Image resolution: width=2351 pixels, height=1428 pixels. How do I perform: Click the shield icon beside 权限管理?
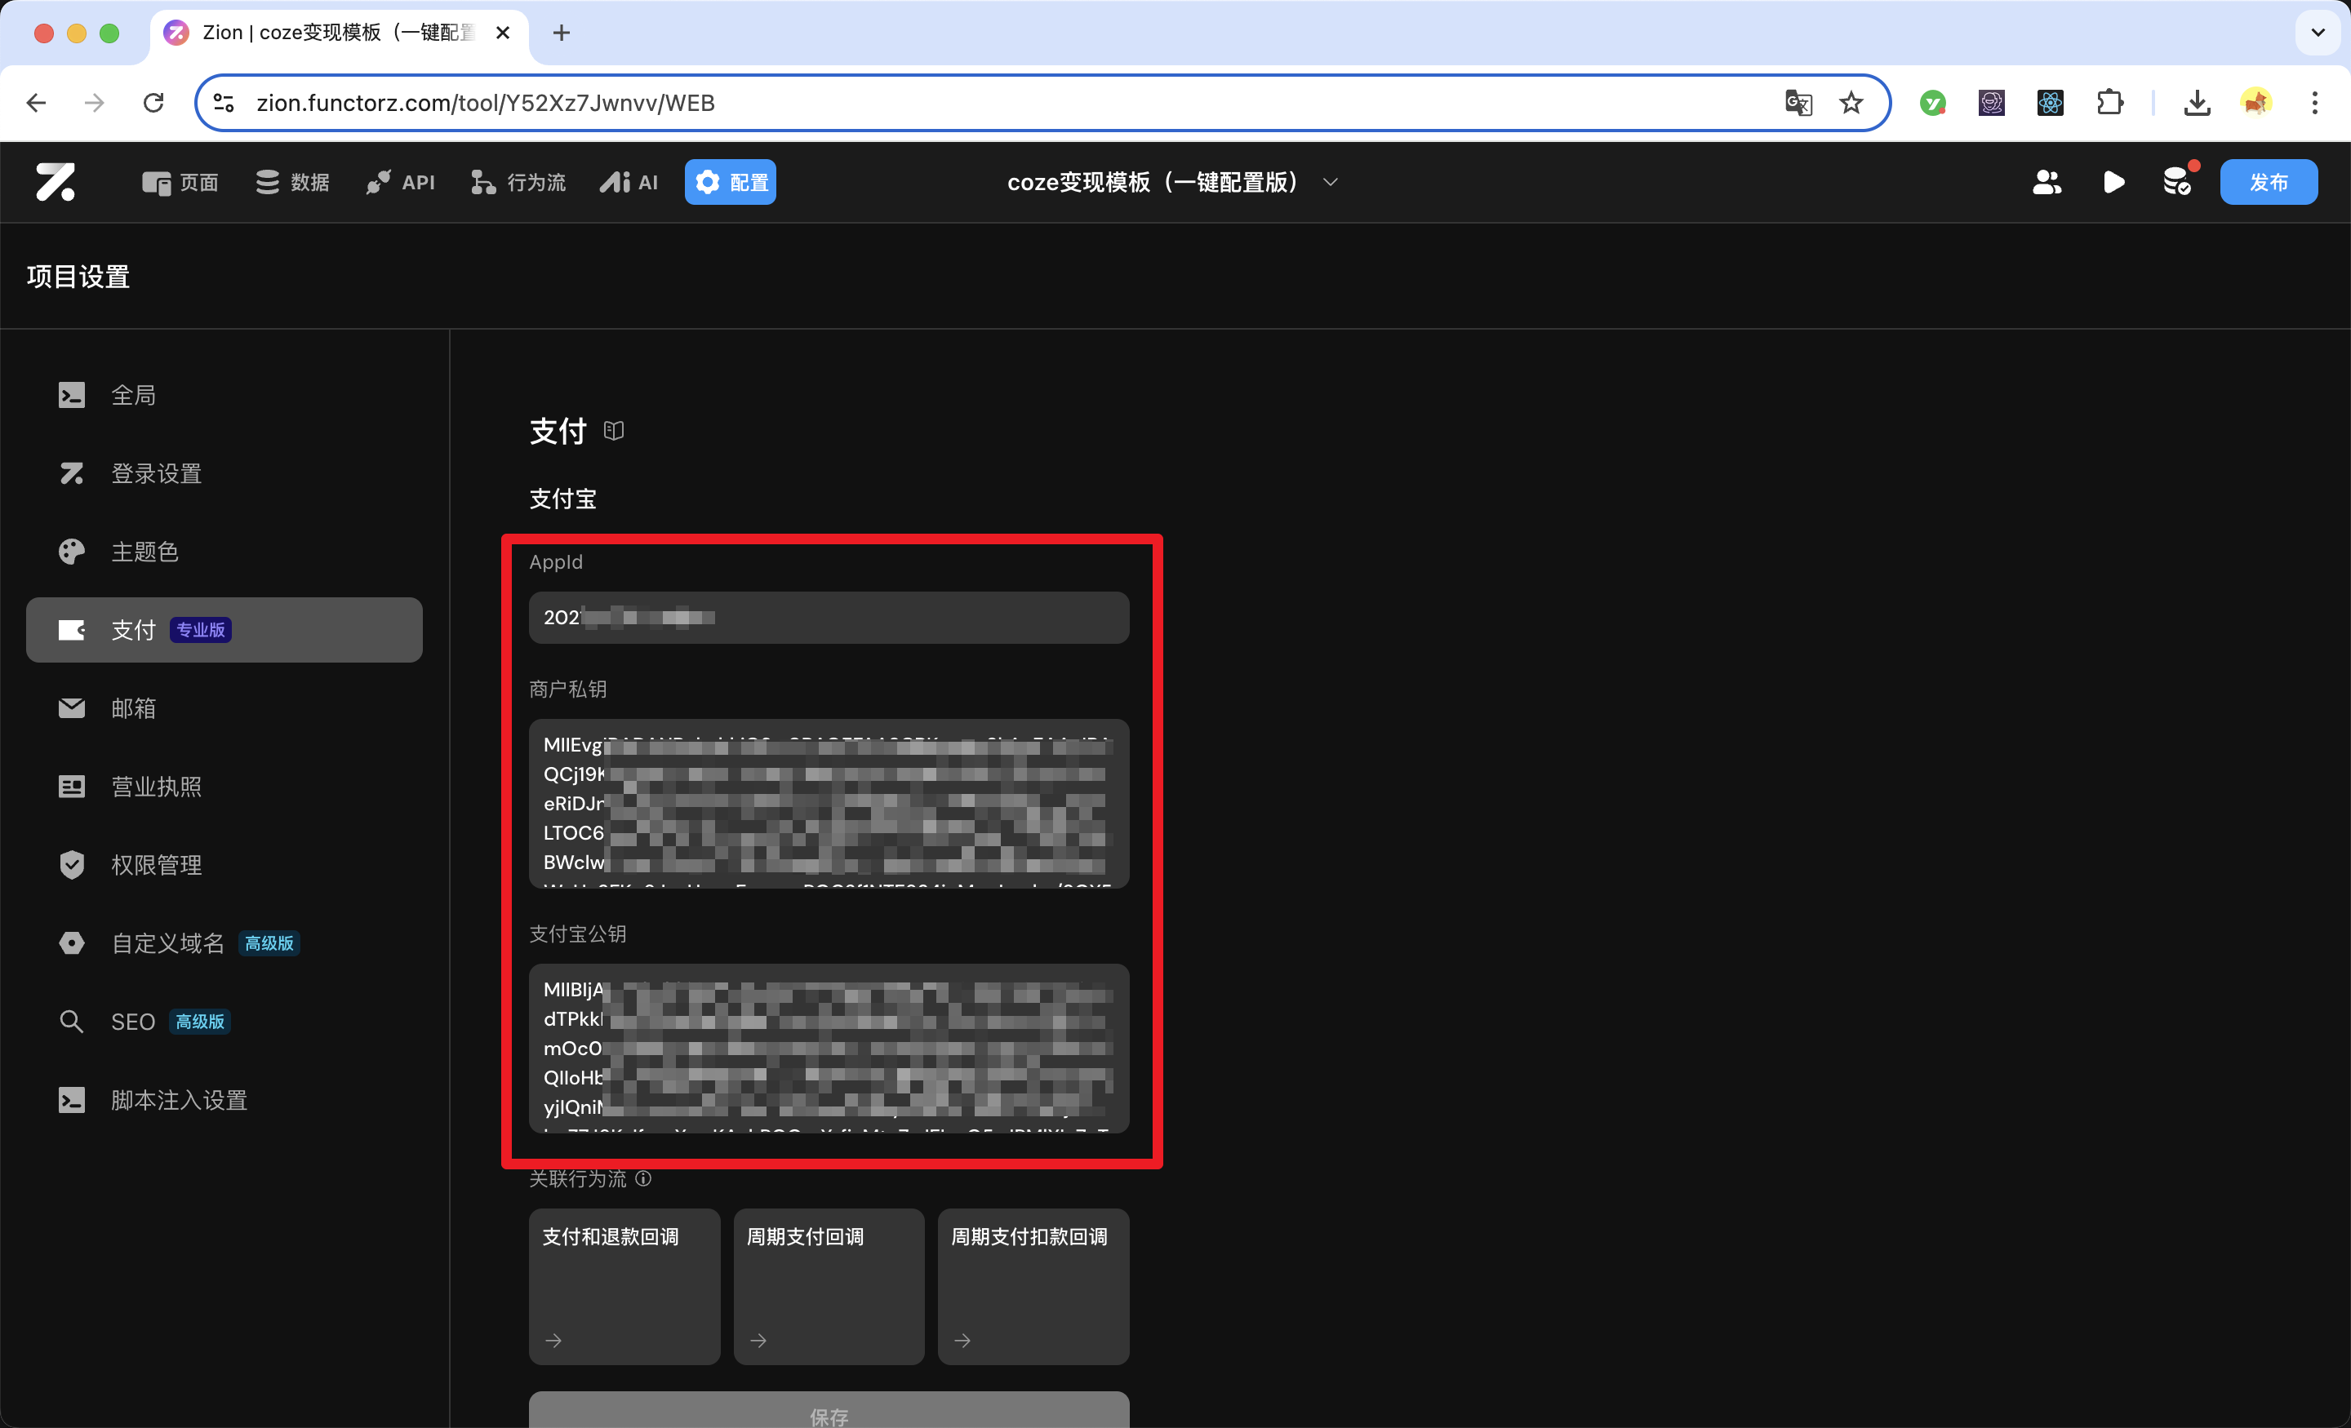pyautogui.click(x=72, y=865)
